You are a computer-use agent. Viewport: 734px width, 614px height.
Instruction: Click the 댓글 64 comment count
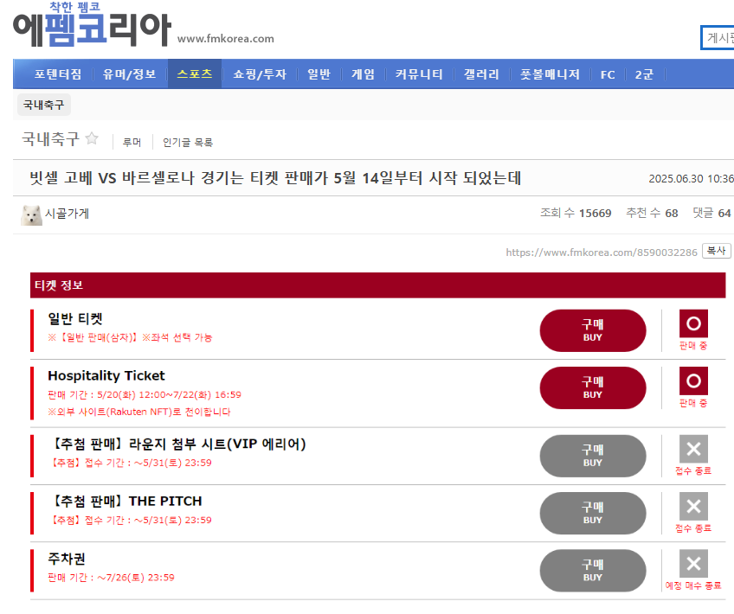pyautogui.click(x=712, y=214)
